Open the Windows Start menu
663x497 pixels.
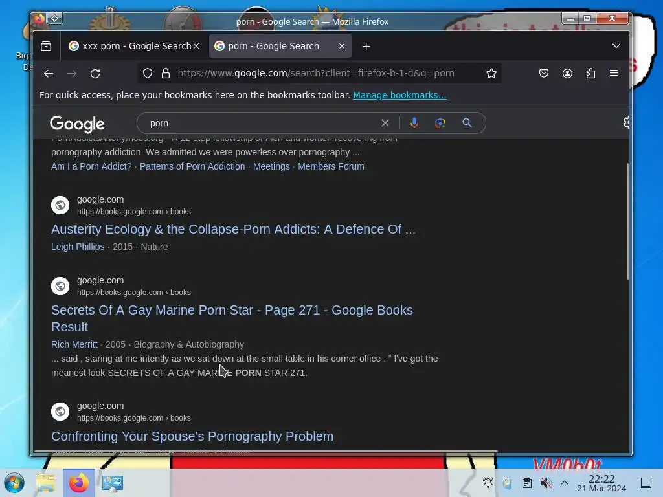tap(14, 483)
